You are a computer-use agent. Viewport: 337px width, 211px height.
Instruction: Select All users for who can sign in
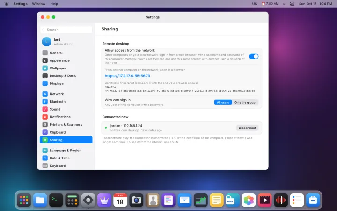(x=223, y=103)
